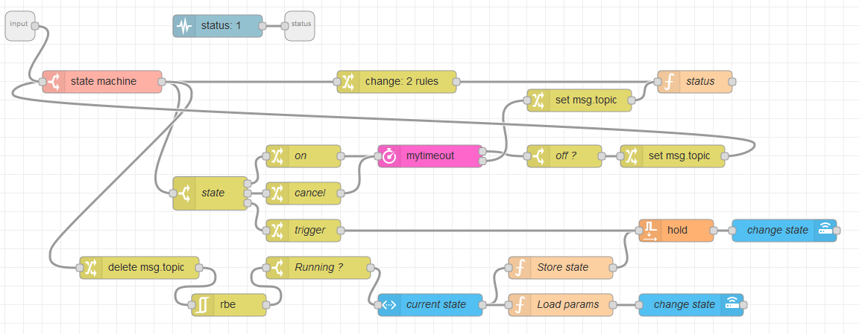Click the output port of the trigger node

coord(341,231)
